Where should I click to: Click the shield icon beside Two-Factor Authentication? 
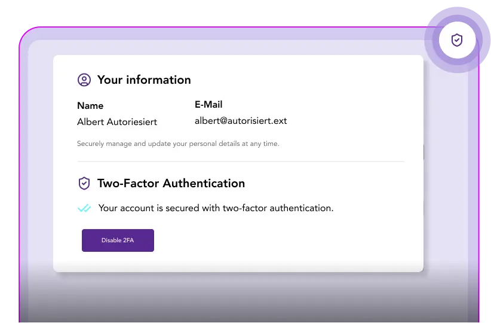pos(84,184)
